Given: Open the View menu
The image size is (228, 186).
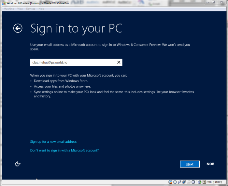Looking at the screenshot, I should tap(20, 9).
